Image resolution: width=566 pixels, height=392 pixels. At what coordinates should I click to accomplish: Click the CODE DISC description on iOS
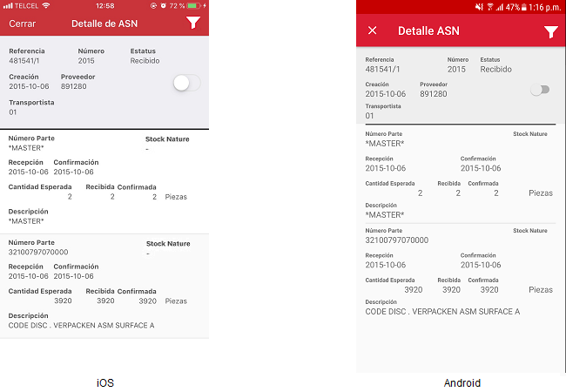click(x=81, y=326)
